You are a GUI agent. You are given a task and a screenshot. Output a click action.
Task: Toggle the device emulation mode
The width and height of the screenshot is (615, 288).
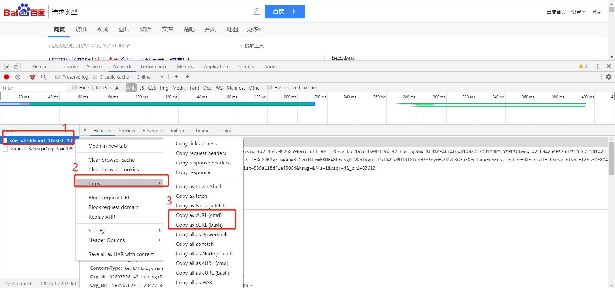point(18,66)
